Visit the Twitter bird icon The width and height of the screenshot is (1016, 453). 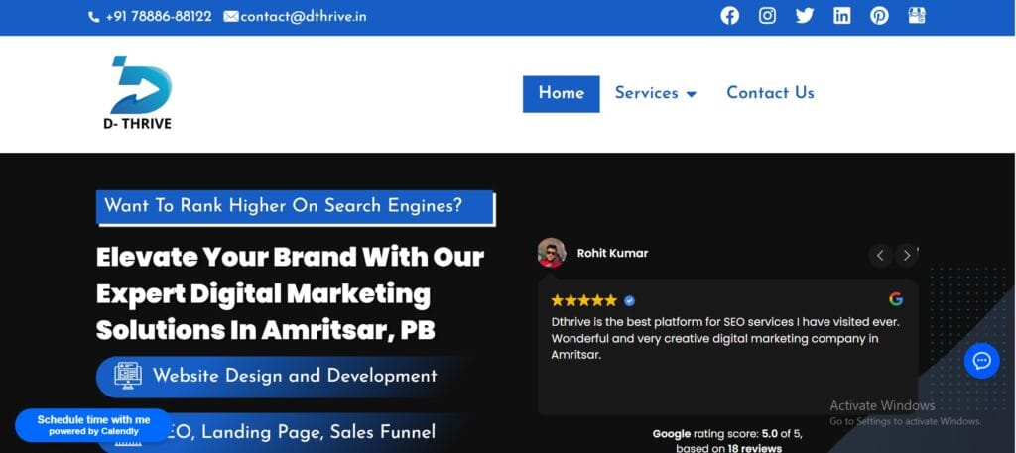[x=804, y=16]
